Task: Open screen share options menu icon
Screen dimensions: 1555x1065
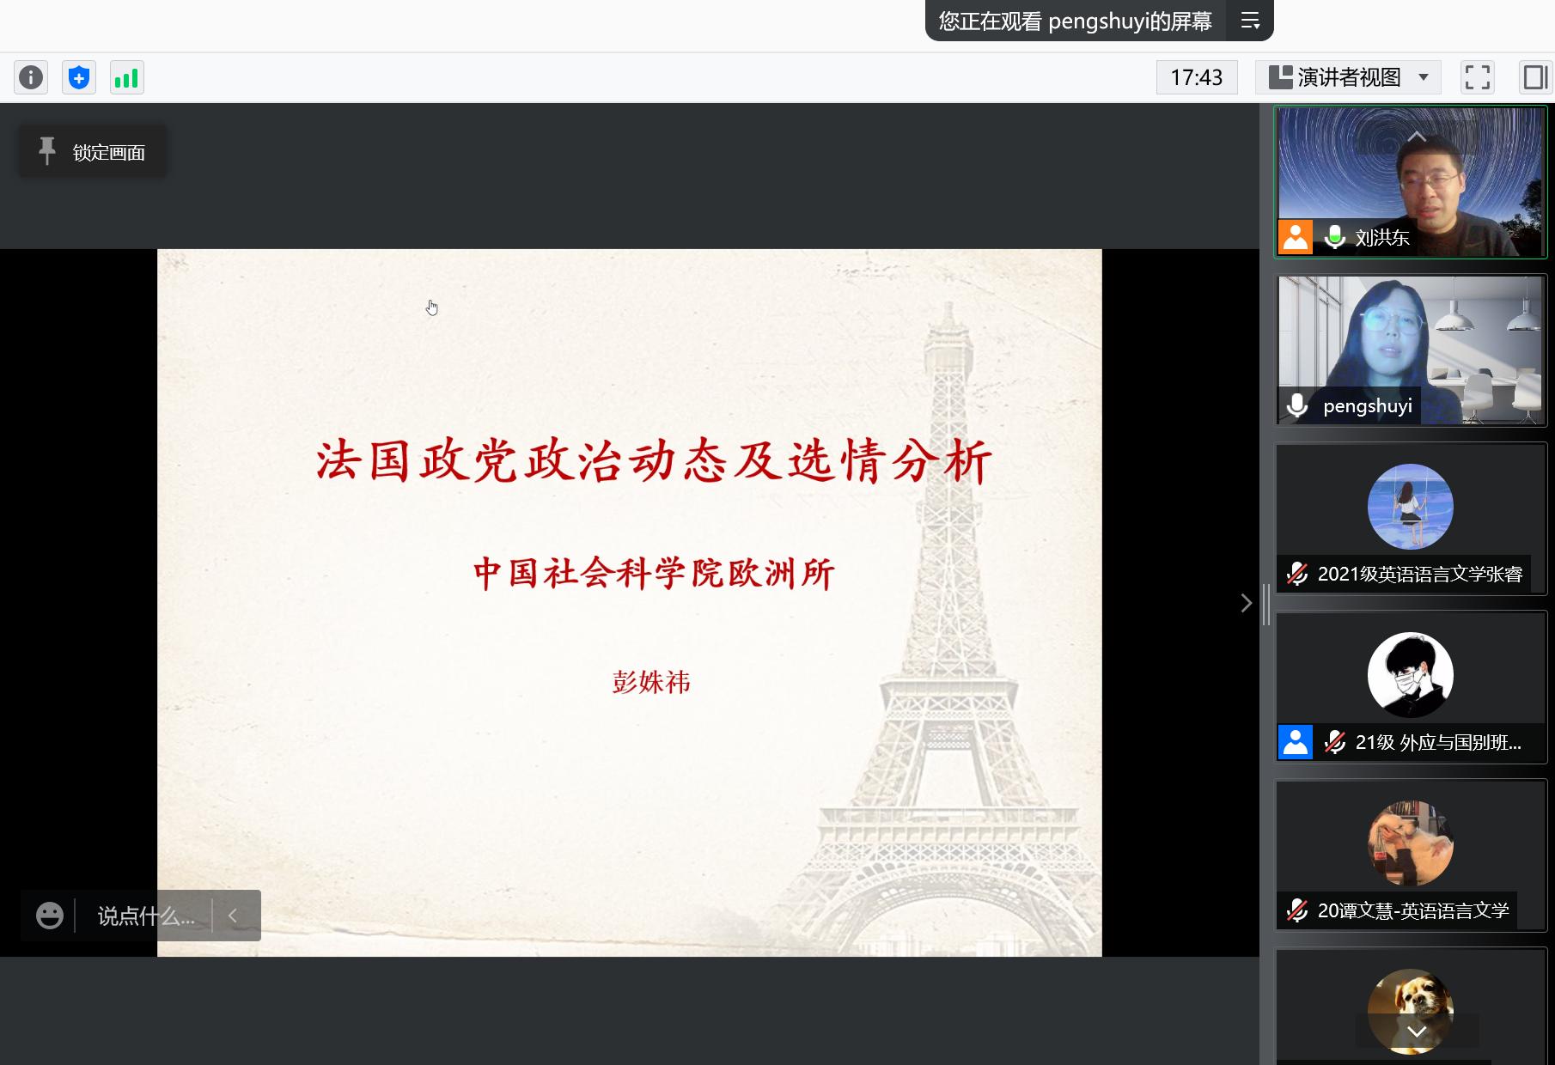Action: [1250, 21]
